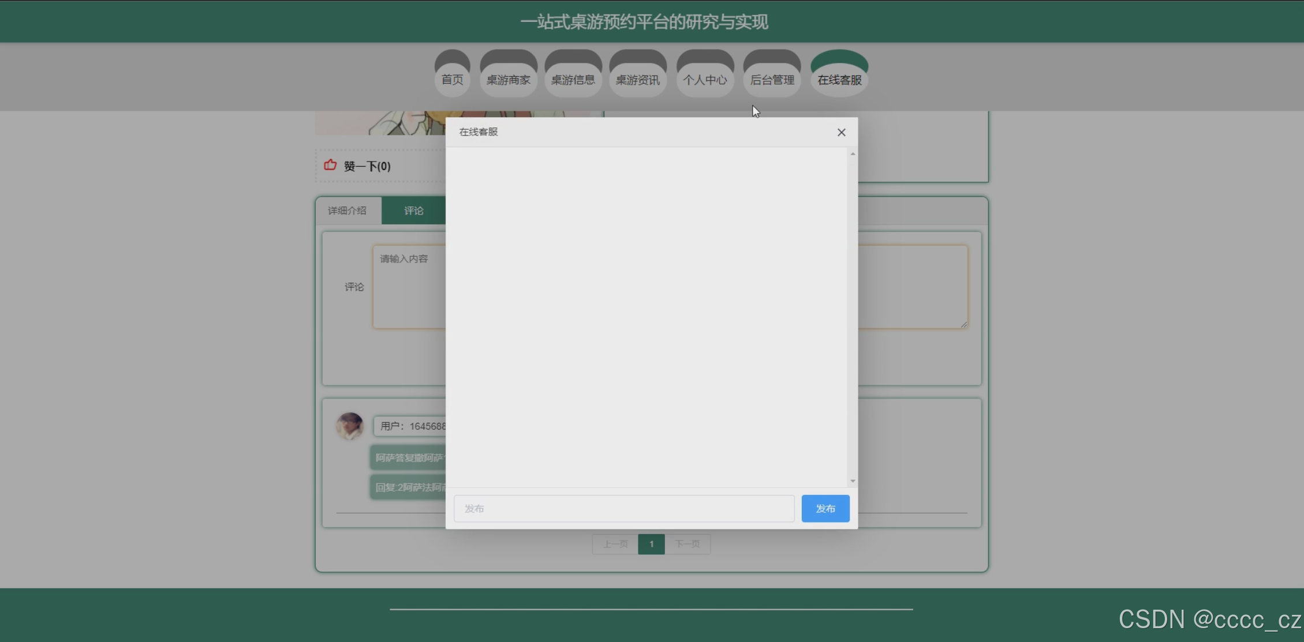Switch to the 详细介绍 tab
Viewport: 1304px width, 642px height.
(x=348, y=211)
